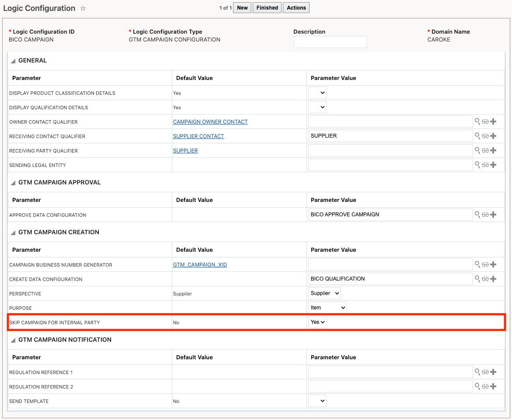Open the PURPOSE dropdown showing Item
Image resolution: width=512 pixels, height=420 pixels.
[x=327, y=307]
